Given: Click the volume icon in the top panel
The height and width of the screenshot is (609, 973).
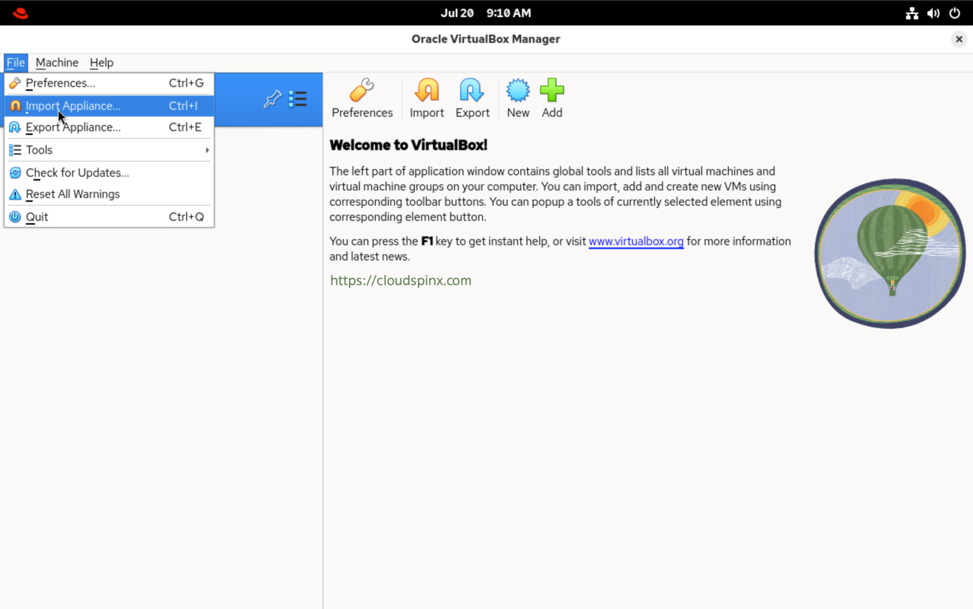Looking at the screenshot, I should coord(933,13).
